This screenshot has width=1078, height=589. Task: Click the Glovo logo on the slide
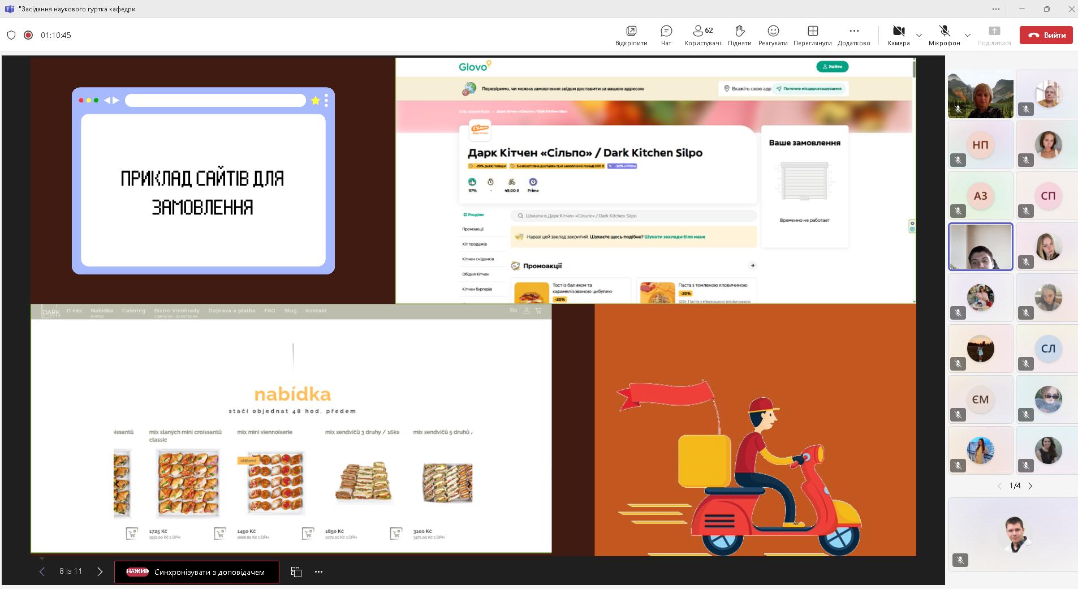pyautogui.click(x=475, y=66)
